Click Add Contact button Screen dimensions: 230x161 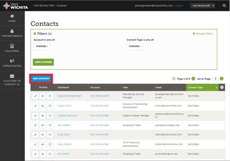(x=41, y=79)
